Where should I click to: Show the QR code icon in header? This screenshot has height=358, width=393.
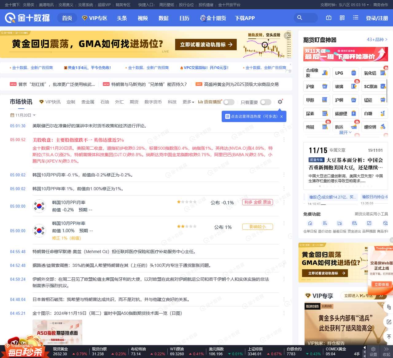[x=342, y=18]
